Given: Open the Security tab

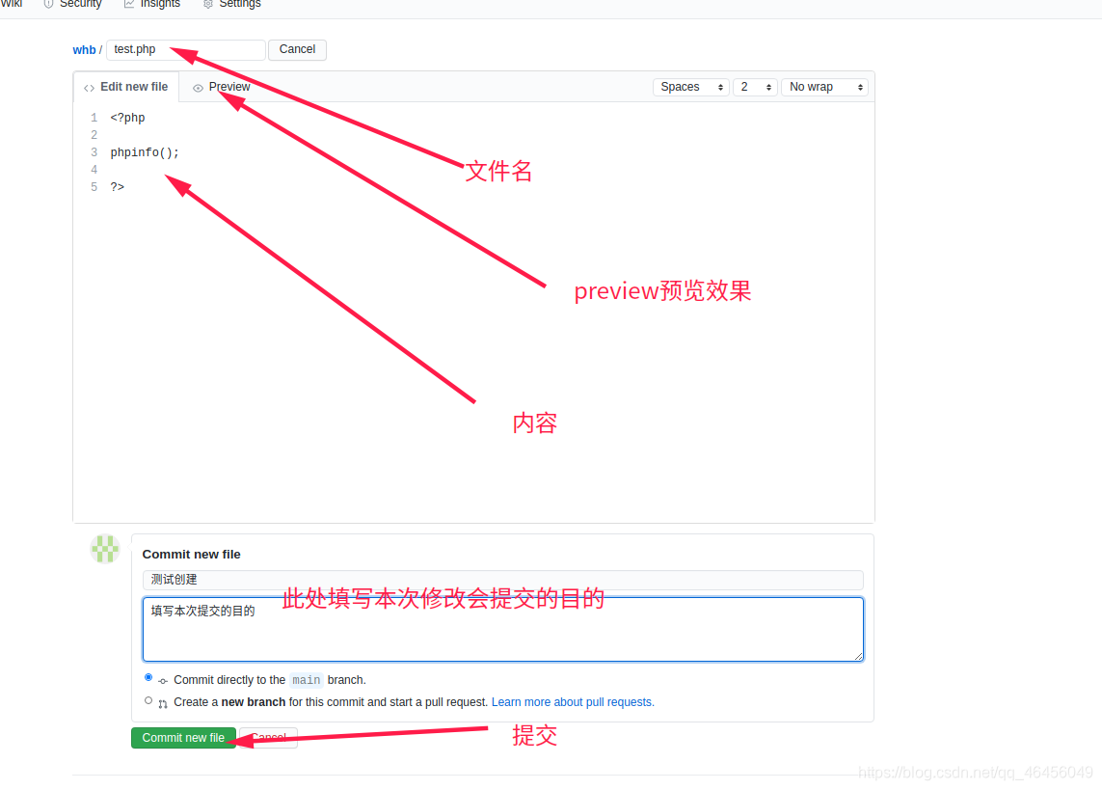Looking at the screenshot, I should tap(72, 4).
